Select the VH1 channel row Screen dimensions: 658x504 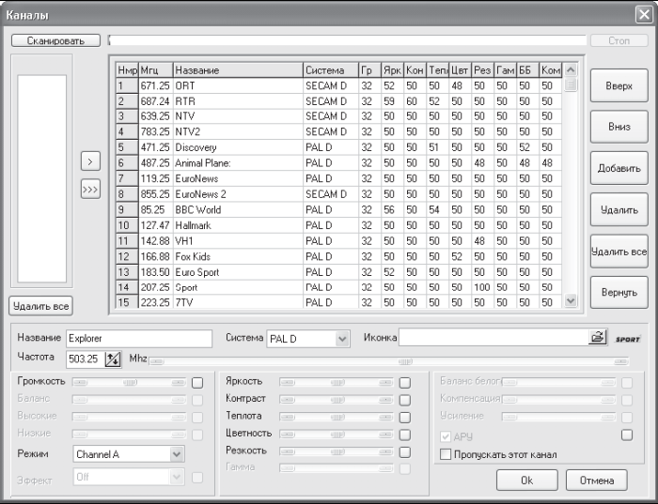[339, 241]
